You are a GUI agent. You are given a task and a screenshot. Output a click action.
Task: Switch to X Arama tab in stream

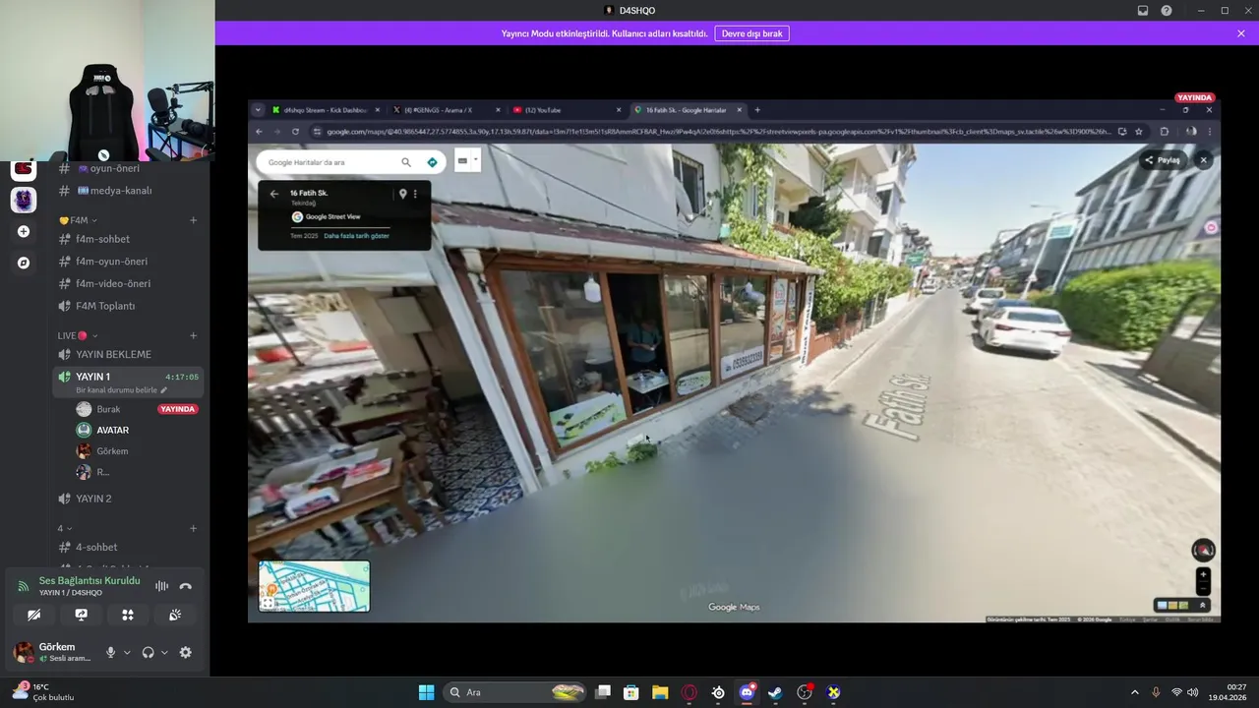[x=445, y=110]
